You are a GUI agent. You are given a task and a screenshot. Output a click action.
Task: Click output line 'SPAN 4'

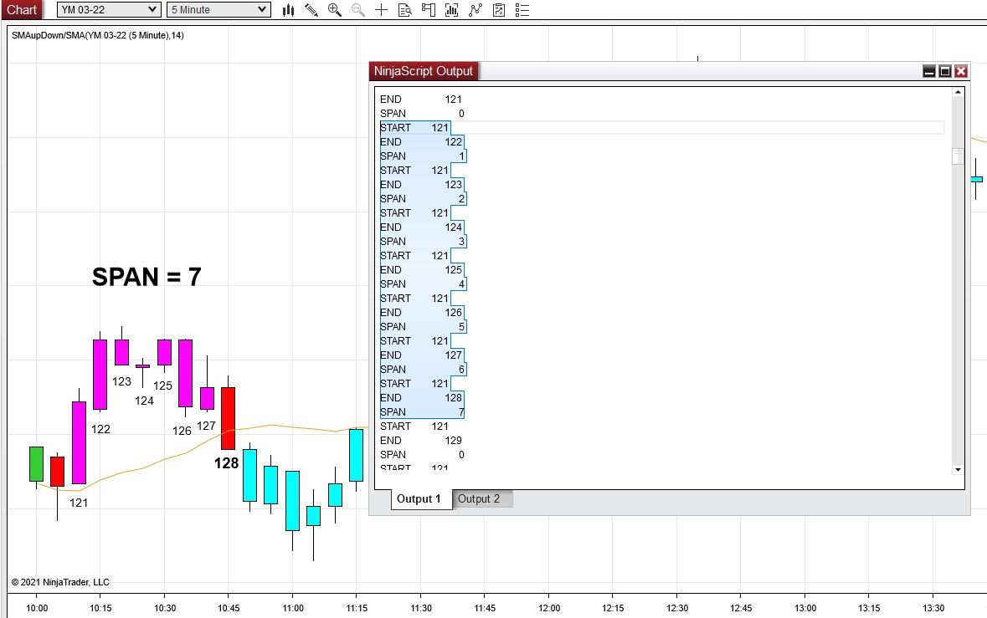pyautogui.click(x=423, y=284)
